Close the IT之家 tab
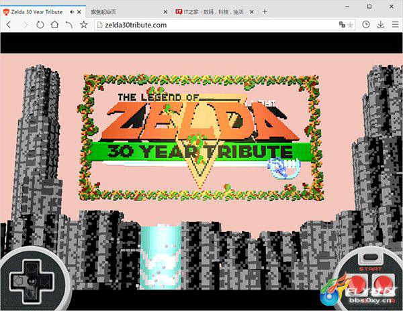Image resolution: width=403 pixels, height=311 pixels. [252, 12]
